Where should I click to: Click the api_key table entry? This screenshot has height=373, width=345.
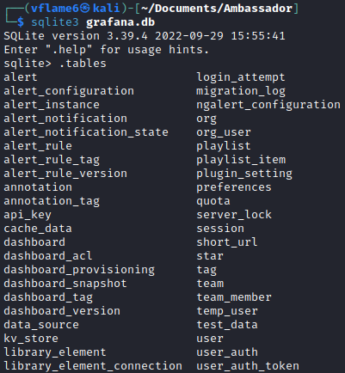tap(28, 215)
